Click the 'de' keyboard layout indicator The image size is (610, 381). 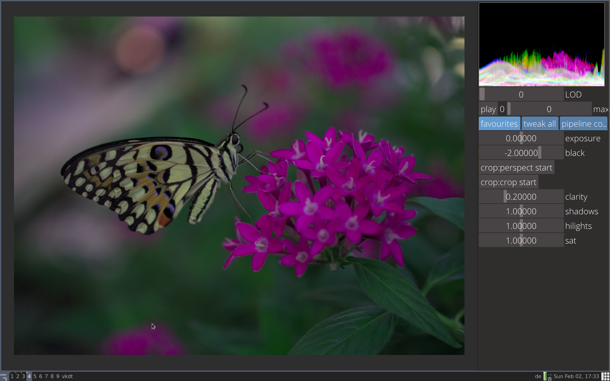[x=538, y=376]
